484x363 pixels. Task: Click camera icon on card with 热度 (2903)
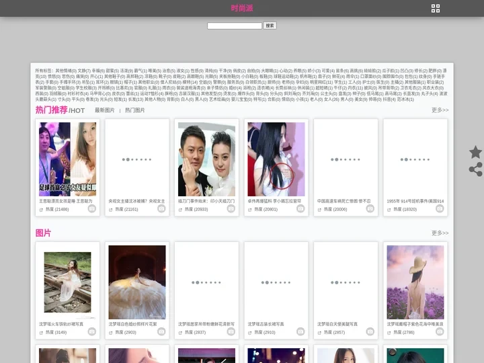point(161,331)
